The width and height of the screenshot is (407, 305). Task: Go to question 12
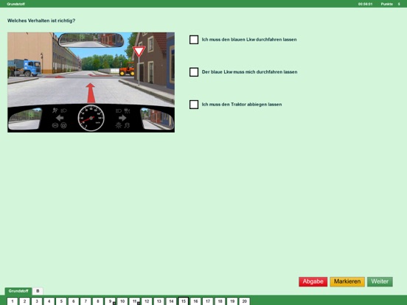pos(147,301)
